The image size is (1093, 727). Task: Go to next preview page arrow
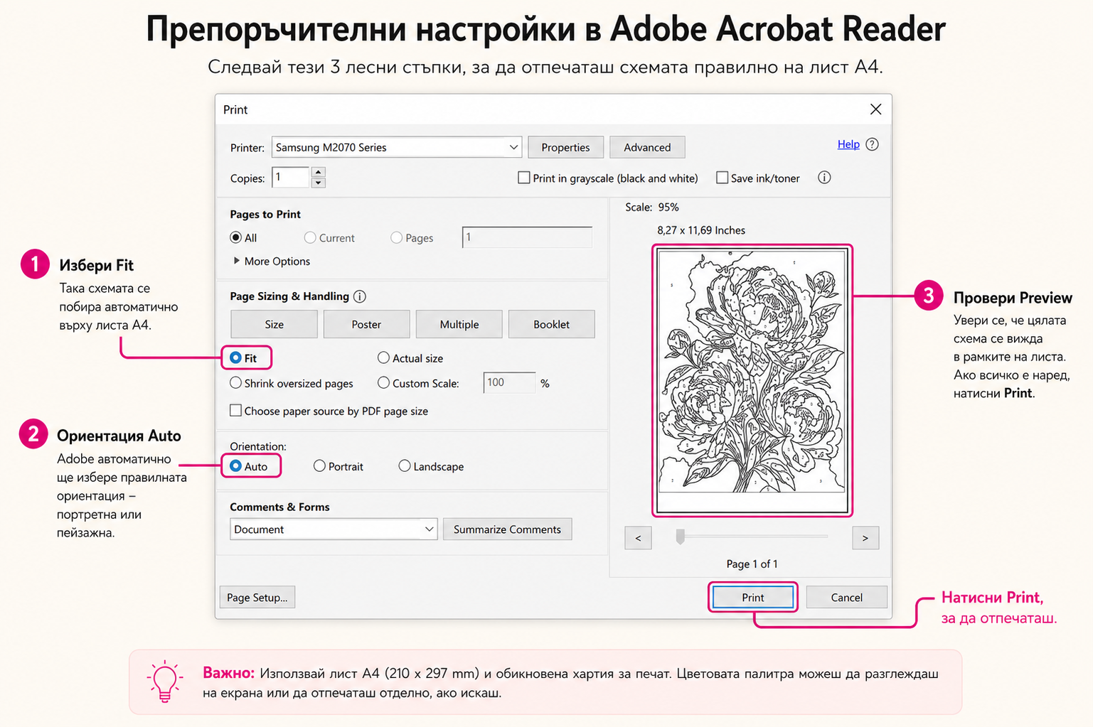tap(865, 538)
